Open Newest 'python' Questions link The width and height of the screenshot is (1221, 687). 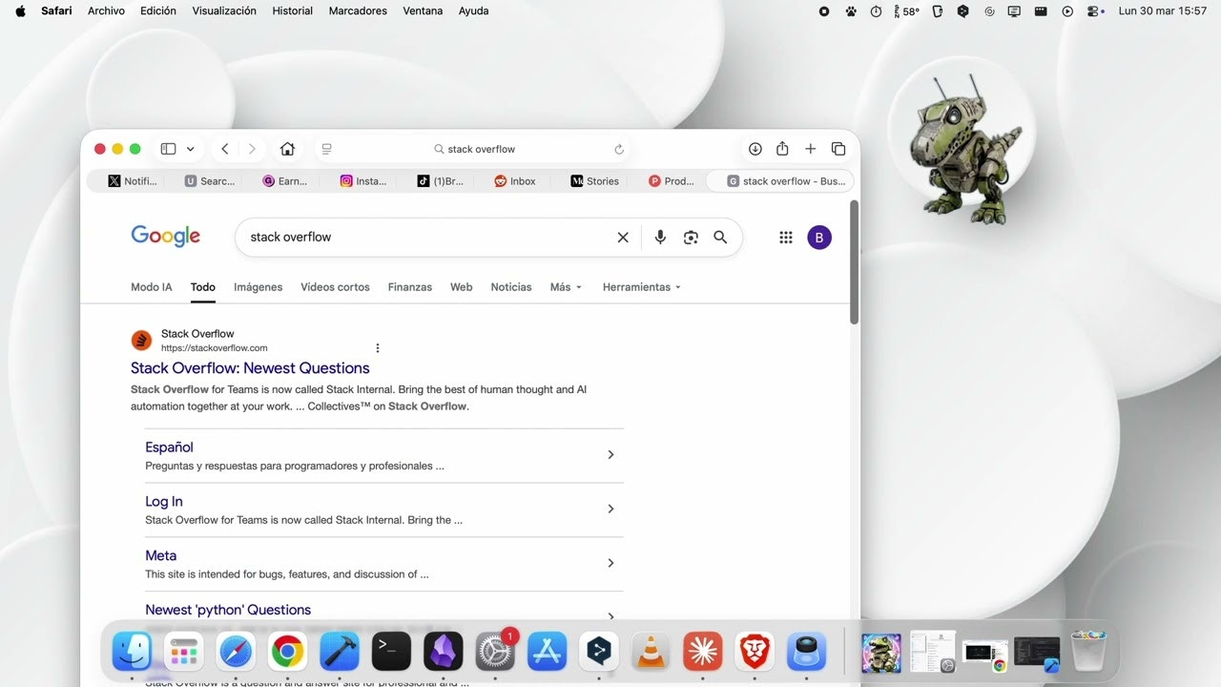[x=228, y=610]
